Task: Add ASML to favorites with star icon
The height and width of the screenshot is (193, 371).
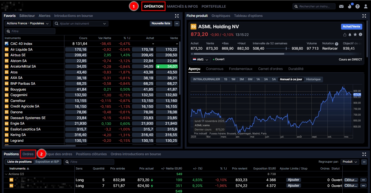Action: (x=355, y=35)
